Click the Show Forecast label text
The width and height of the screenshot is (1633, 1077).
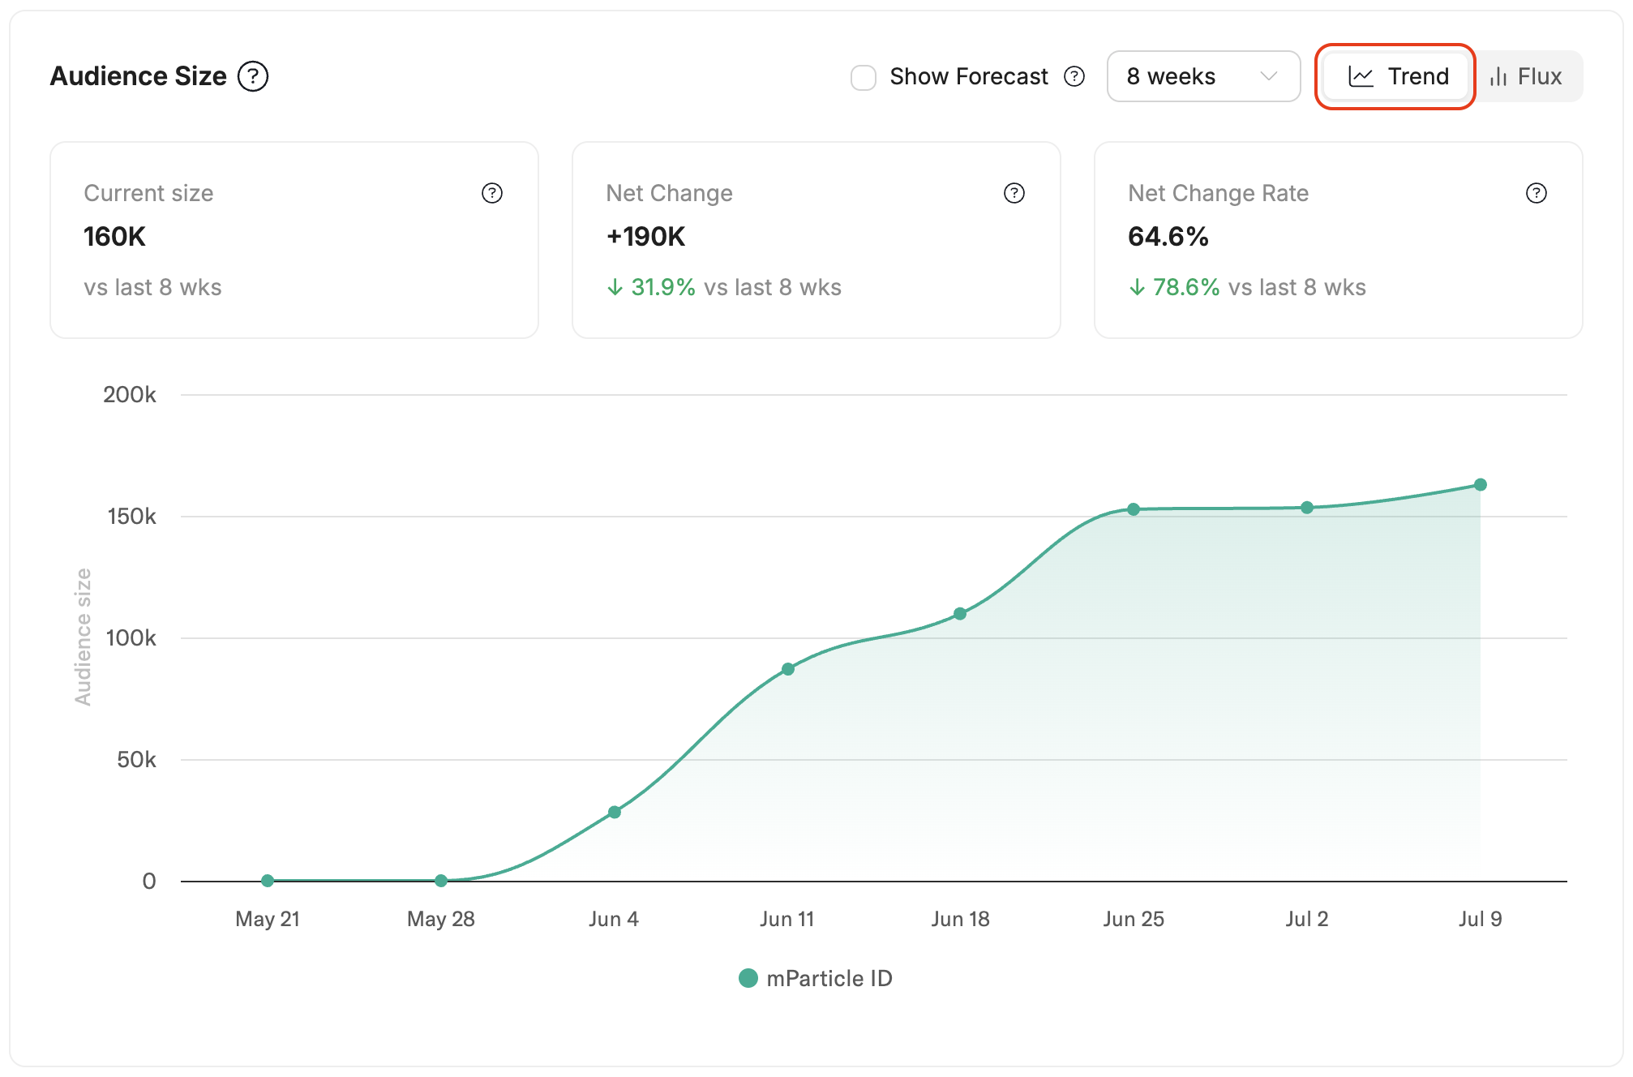969,76
